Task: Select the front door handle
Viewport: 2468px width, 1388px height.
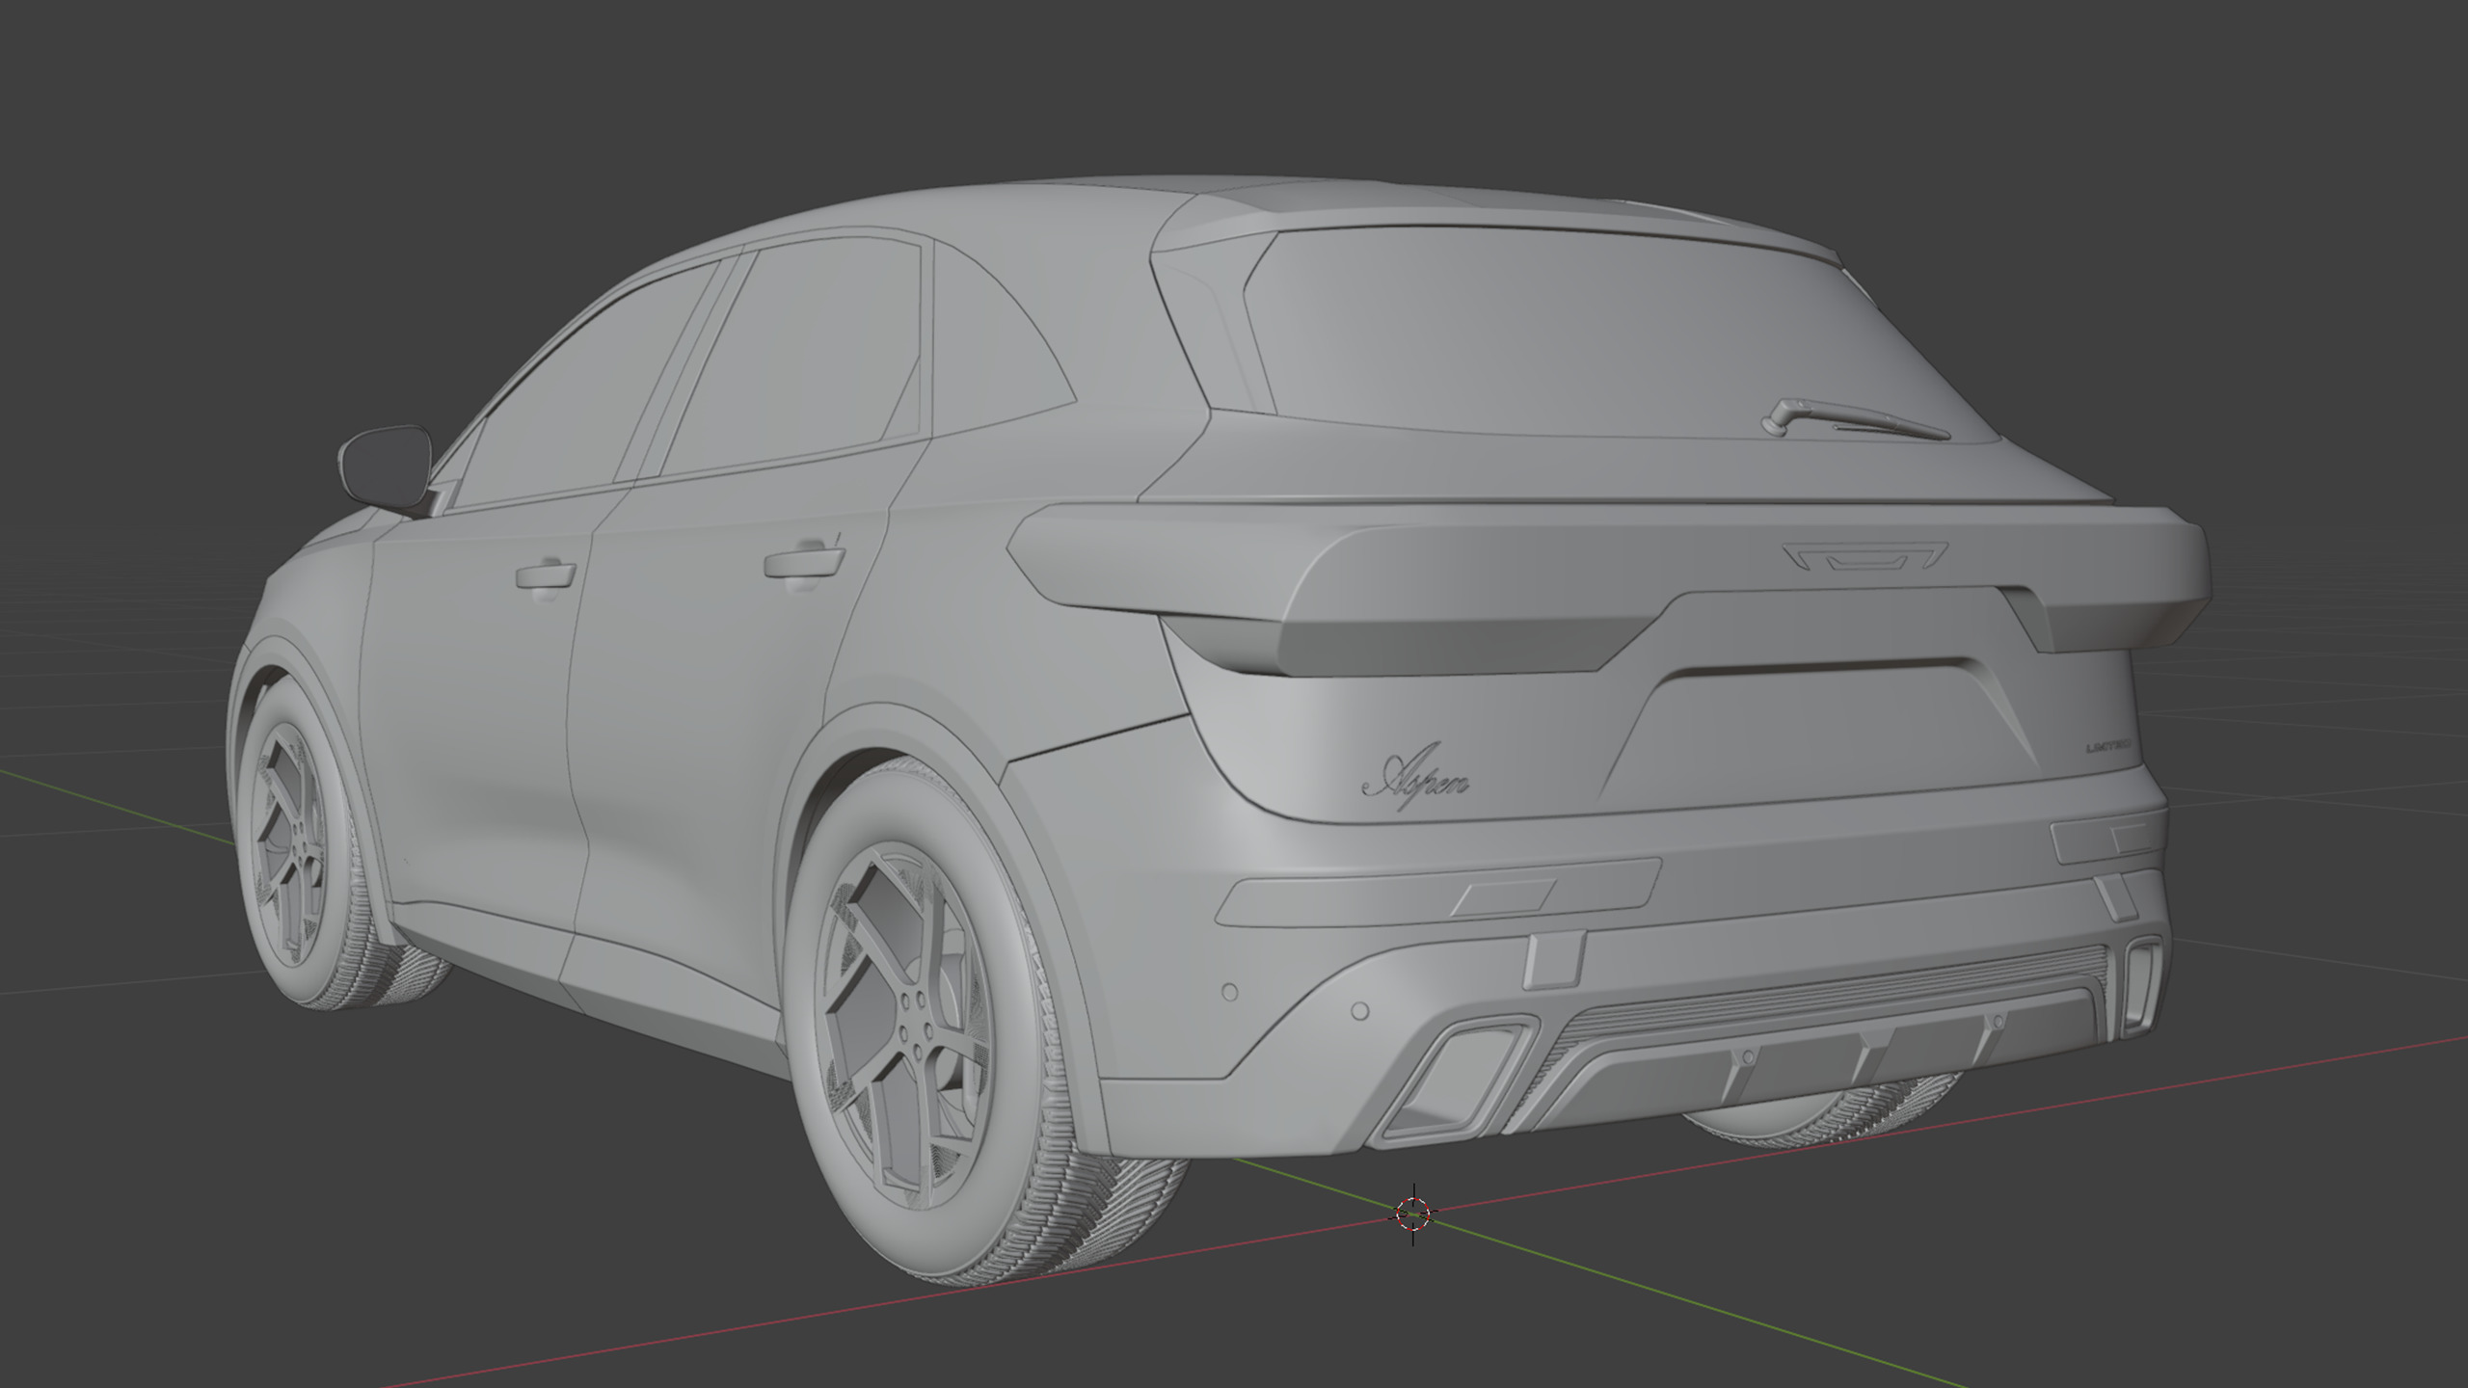Action: (546, 574)
